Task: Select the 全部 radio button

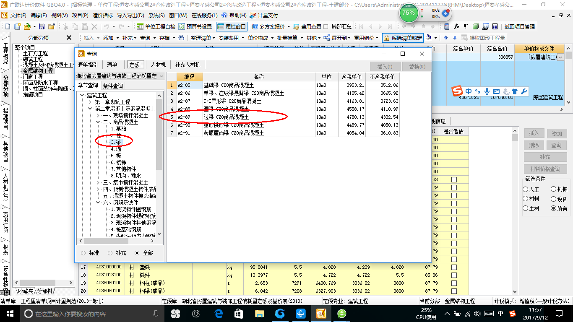Action: click(137, 253)
